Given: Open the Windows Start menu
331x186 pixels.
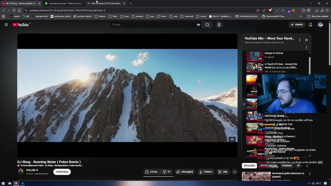Looking at the screenshot, I should pos(3,183).
